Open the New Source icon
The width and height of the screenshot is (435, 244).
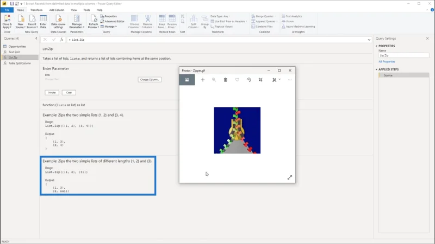tap(21, 19)
